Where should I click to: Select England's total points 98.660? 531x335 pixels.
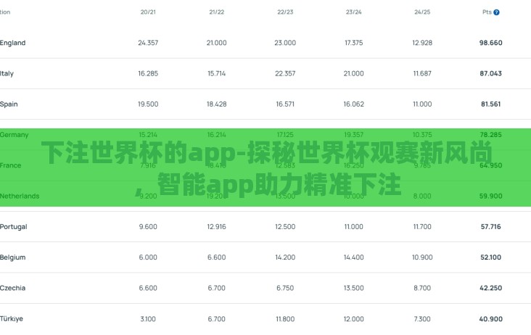[x=490, y=43]
